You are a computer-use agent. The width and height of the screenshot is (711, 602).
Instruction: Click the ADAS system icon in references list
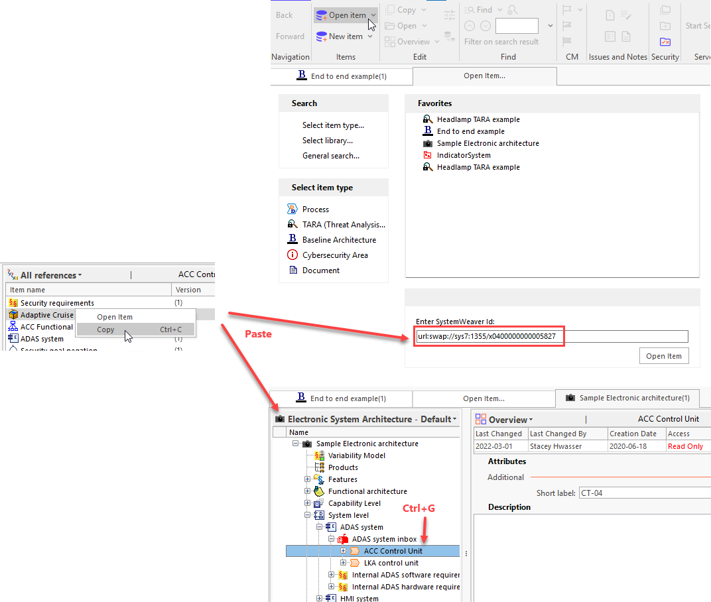13,338
